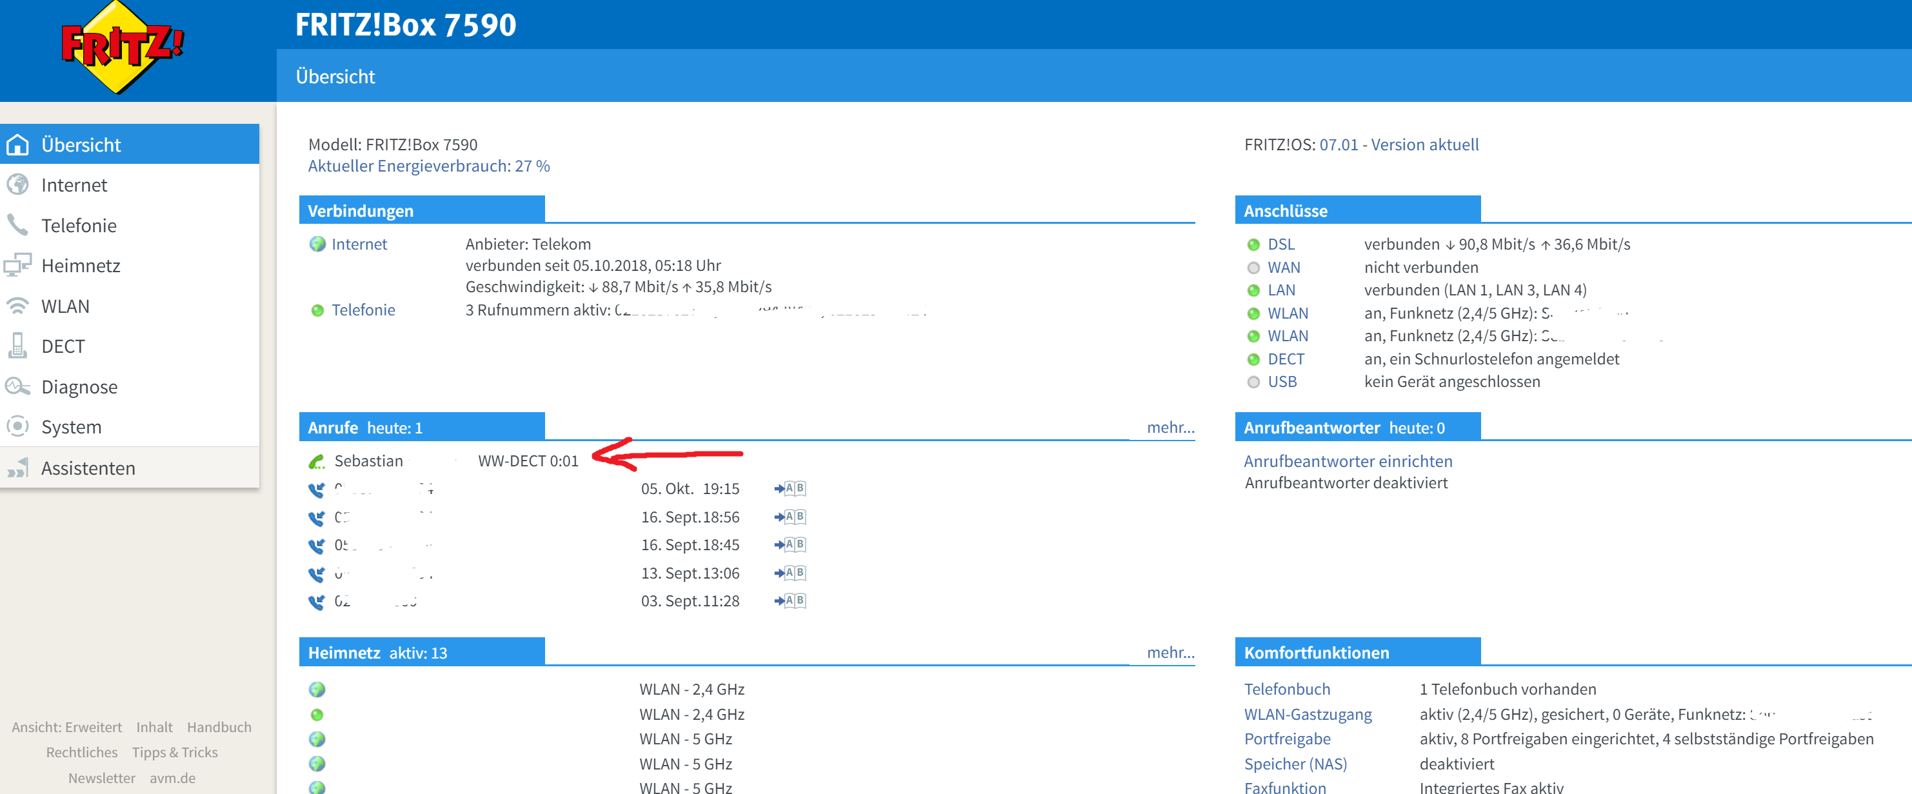Open the mehr... link in the Anrufe section

pos(1170,427)
